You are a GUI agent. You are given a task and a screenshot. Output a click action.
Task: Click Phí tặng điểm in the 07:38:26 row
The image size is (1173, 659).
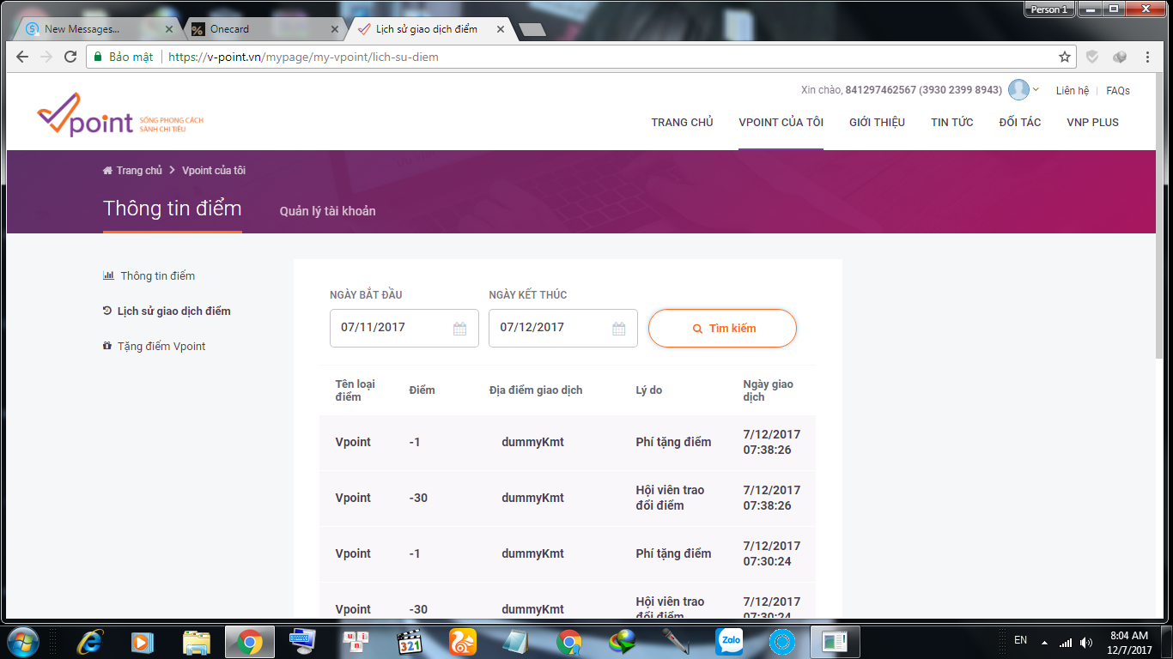coord(673,442)
